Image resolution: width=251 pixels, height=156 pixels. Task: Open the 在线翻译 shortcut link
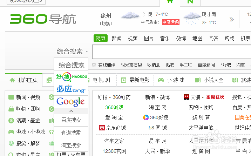107,65
